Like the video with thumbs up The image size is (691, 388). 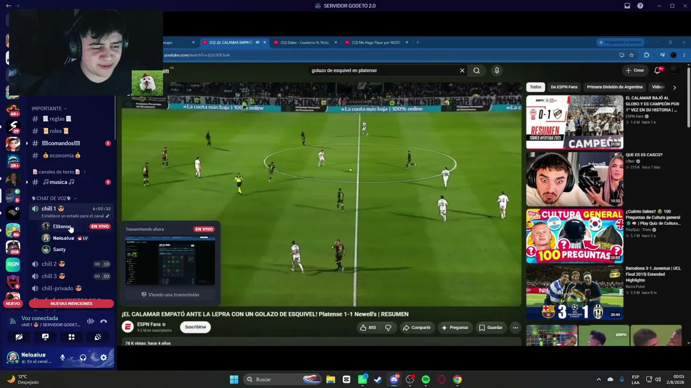pyautogui.click(x=368, y=328)
